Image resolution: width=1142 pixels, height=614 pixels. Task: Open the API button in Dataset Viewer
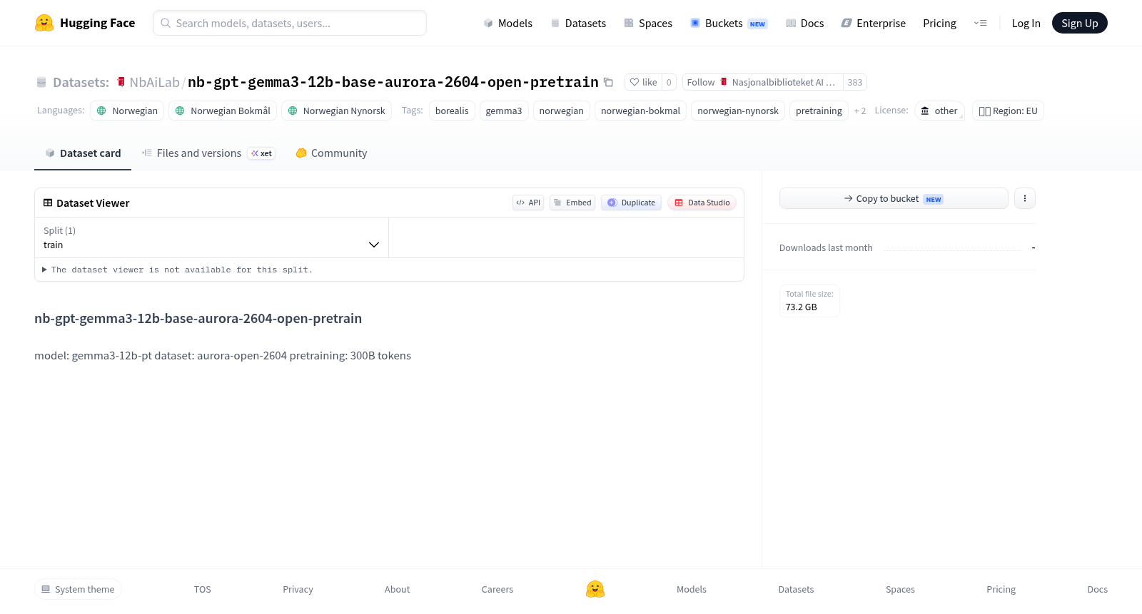coord(528,203)
